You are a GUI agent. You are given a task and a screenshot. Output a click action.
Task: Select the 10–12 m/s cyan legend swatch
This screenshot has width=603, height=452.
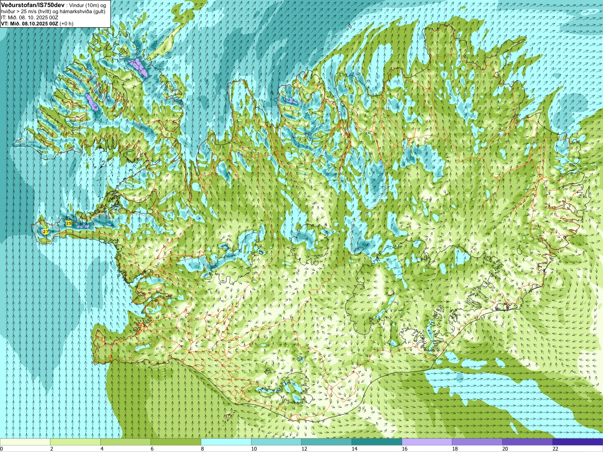[x=276, y=442]
